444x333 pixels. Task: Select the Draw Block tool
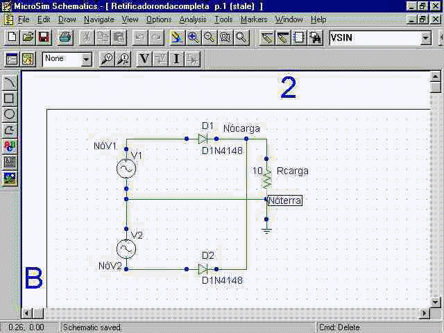pos(299,37)
